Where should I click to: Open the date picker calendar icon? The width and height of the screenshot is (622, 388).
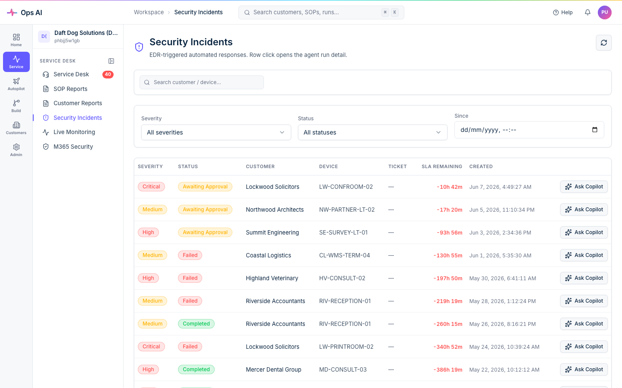pyautogui.click(x=595, y=130)
